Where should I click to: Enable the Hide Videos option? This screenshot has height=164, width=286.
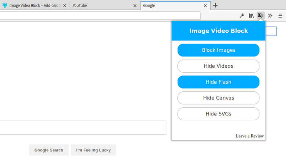click(218, 66)
